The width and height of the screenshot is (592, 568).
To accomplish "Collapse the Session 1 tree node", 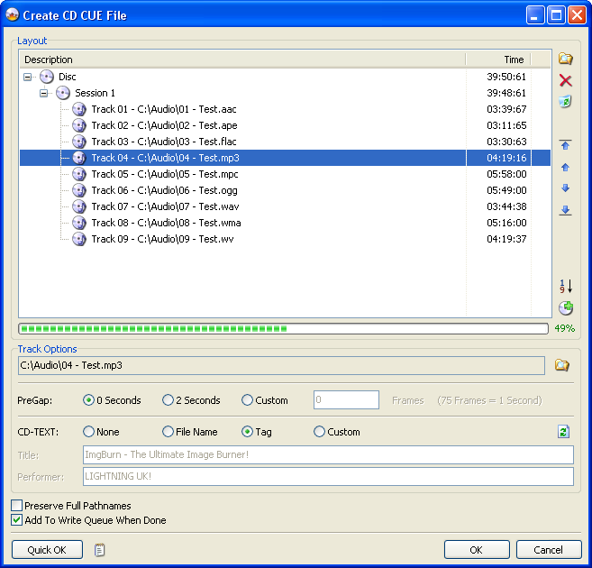I will 44,93.
